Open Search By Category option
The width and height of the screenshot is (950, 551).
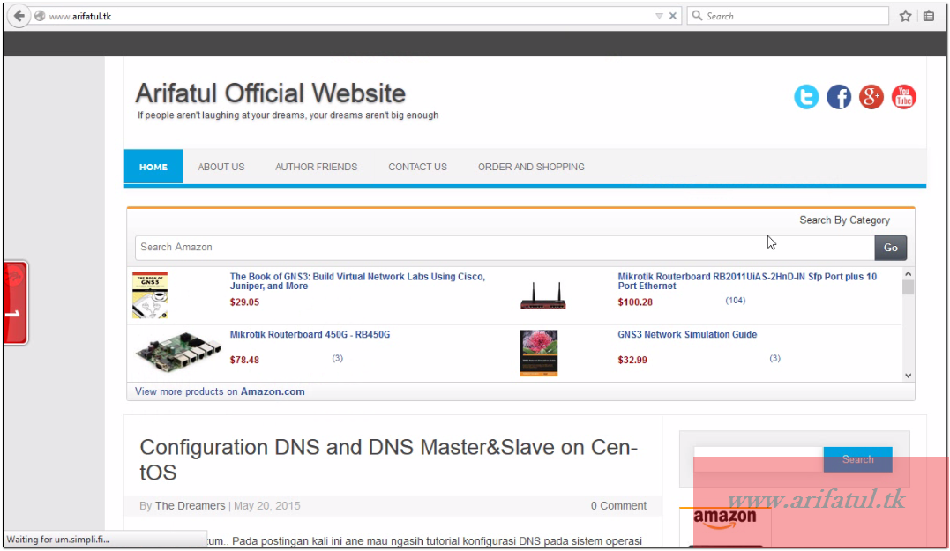point(844,220)
